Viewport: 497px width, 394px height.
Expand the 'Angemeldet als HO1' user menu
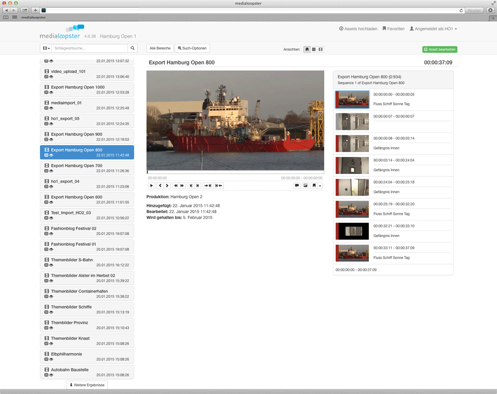click(x=433, y=29)
